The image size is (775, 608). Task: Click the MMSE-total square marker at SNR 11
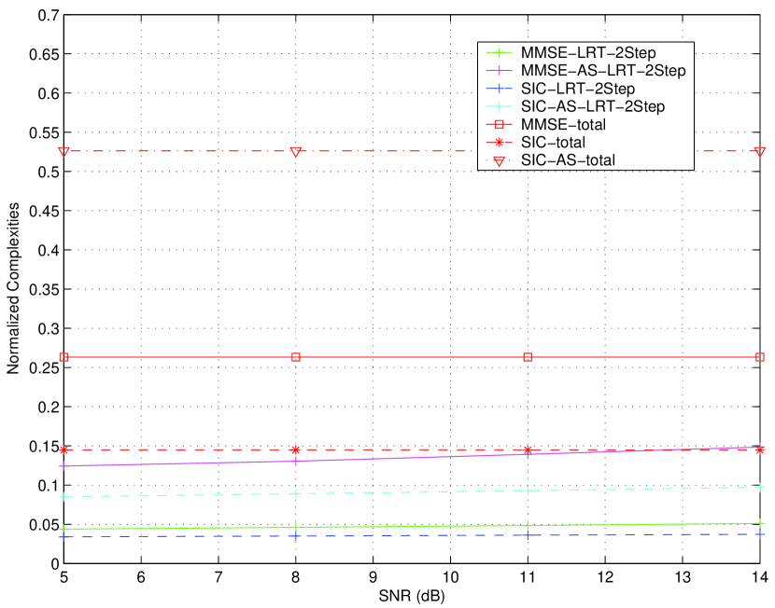(x=528, y=357)
